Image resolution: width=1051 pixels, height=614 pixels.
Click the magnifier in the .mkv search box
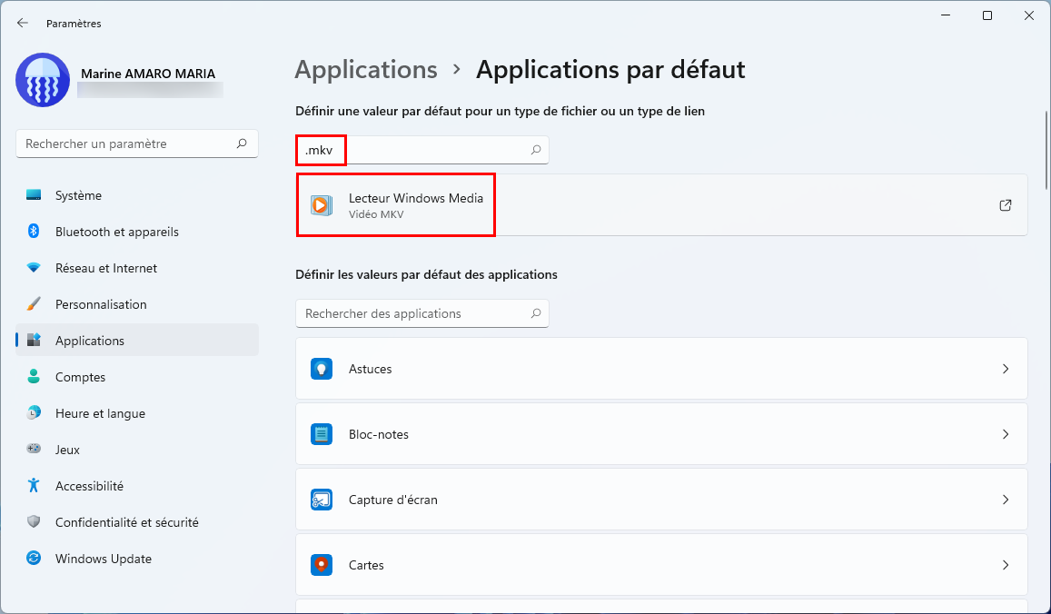point(536,150)
